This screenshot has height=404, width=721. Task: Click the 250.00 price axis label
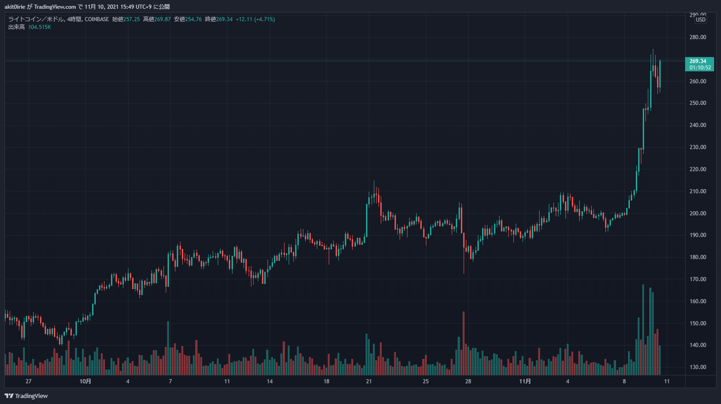coord(698,103)
